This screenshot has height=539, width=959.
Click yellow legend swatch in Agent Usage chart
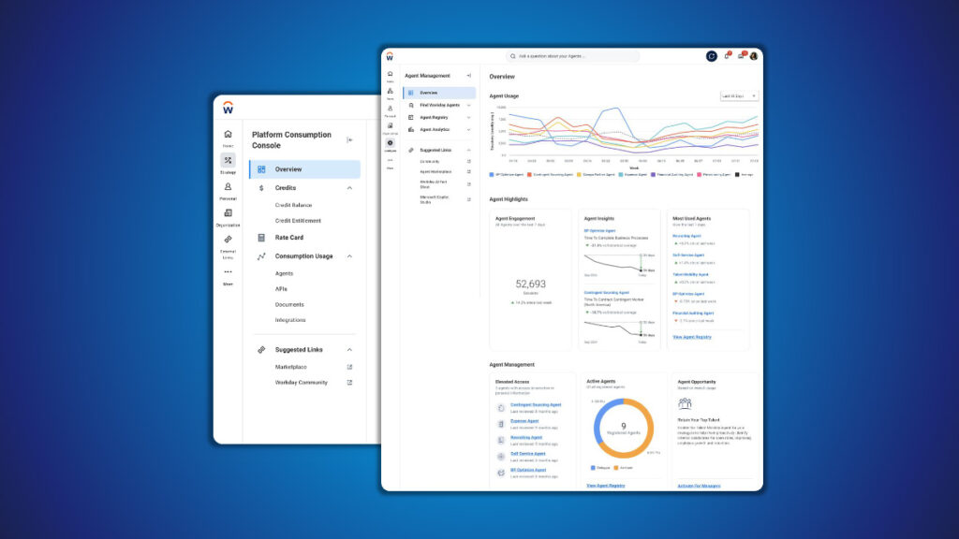point(579,175)
